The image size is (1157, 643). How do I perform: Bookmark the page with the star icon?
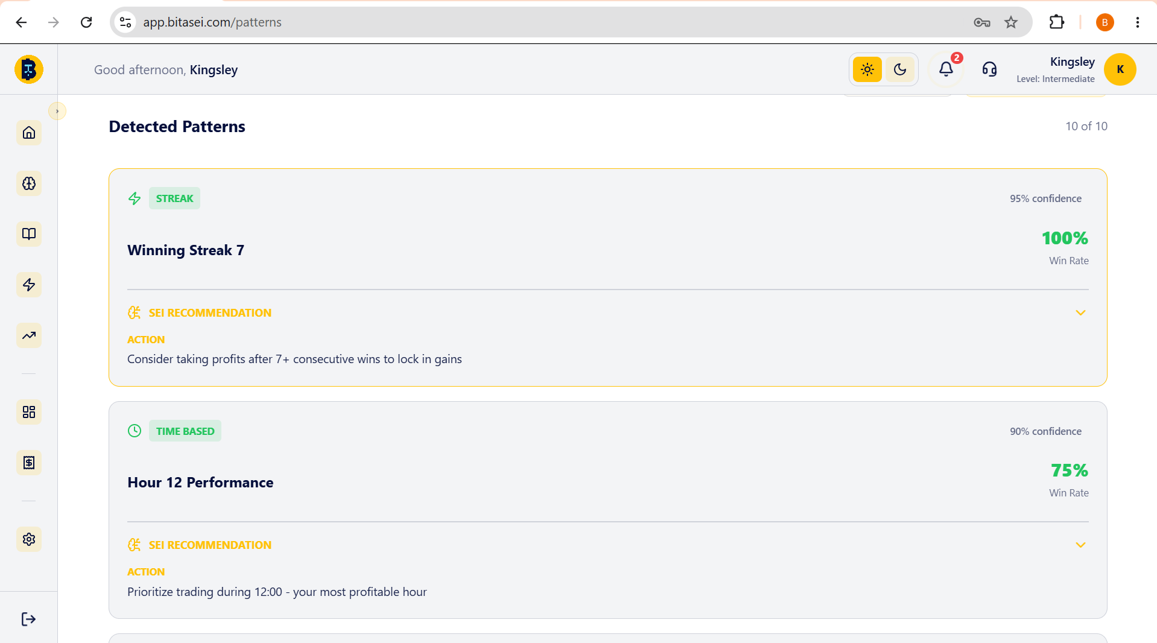pos(1011,22)
